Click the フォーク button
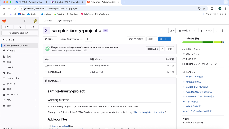 pyautogui.click(x=206, y=30)
